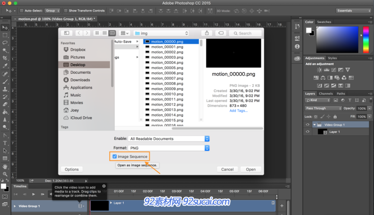Open Downloads in Favorites sidebar
Image resolution: width=374 pixels, height=215 pixels.
click(x=80, y=80)
